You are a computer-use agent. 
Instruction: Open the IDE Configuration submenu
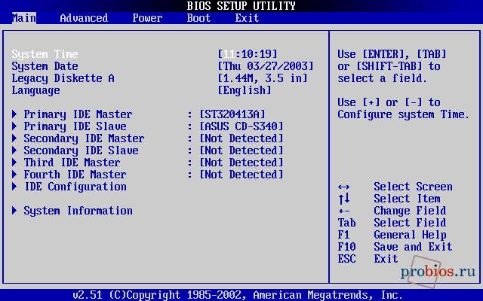[x=75, y=187]
